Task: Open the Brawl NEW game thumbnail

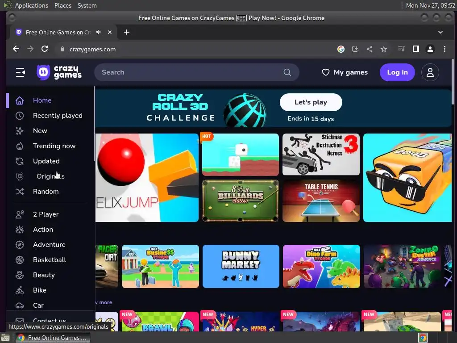Action: pyautogui.click(x=160, y=322)
